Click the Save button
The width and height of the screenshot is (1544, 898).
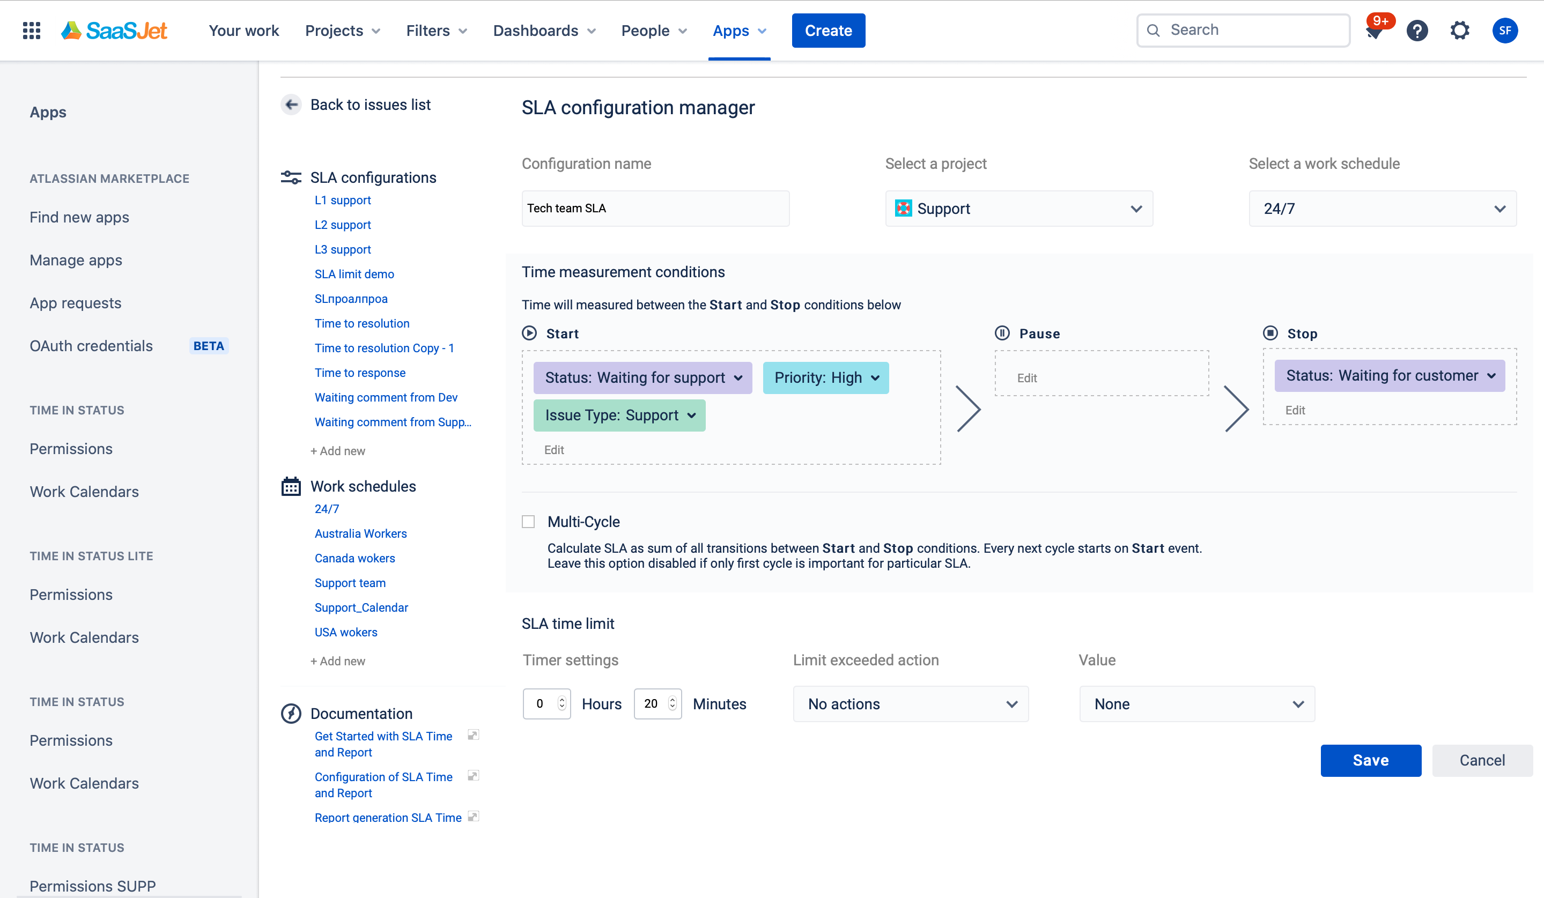pyautogui.click(x=1370, y=760)
